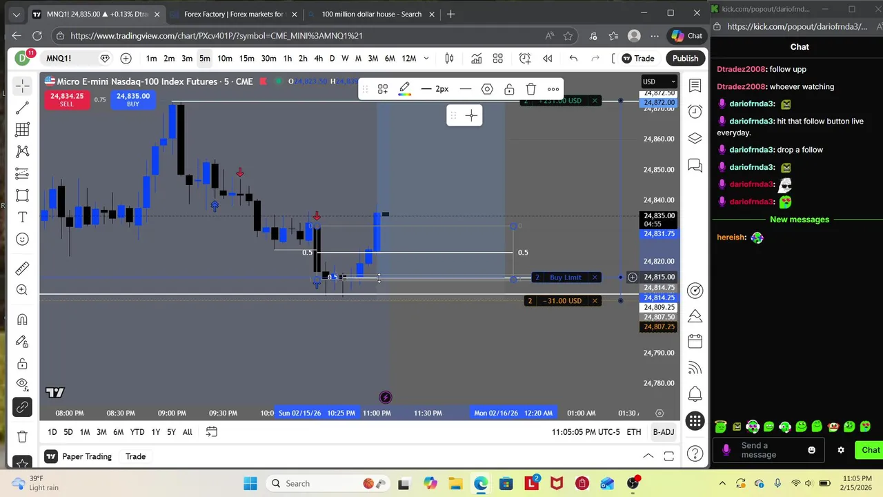
Task: Open the economic Calendar panel
Action: coord(695,342)
